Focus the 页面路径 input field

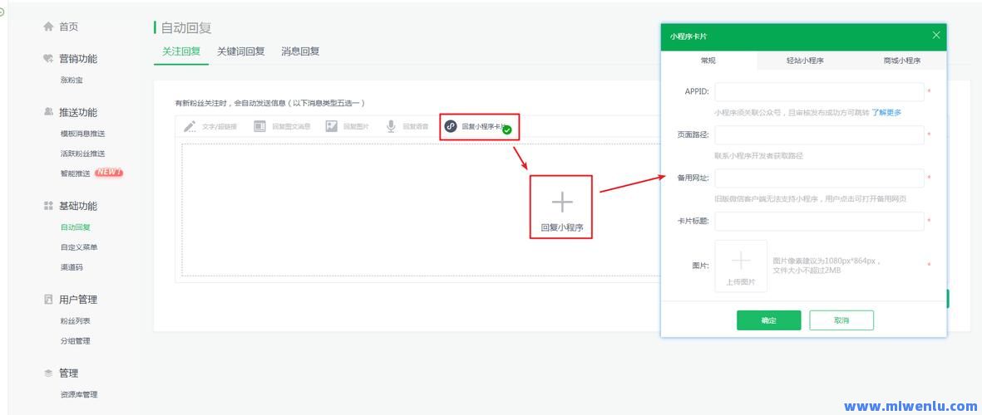819,134
